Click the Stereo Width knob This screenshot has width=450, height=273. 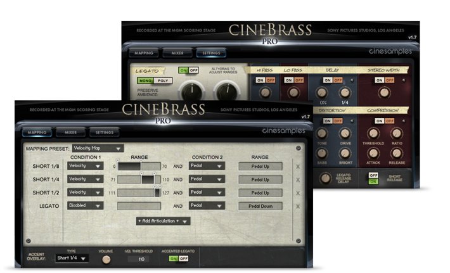(x=384, y=92)
